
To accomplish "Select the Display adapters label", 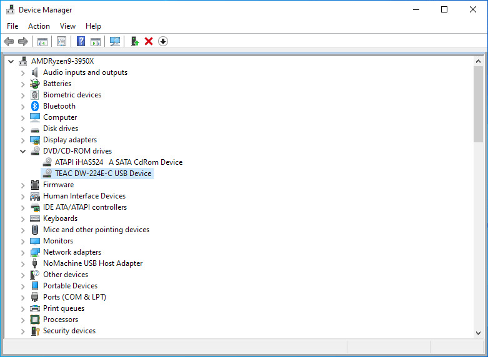I will point(70,140).
